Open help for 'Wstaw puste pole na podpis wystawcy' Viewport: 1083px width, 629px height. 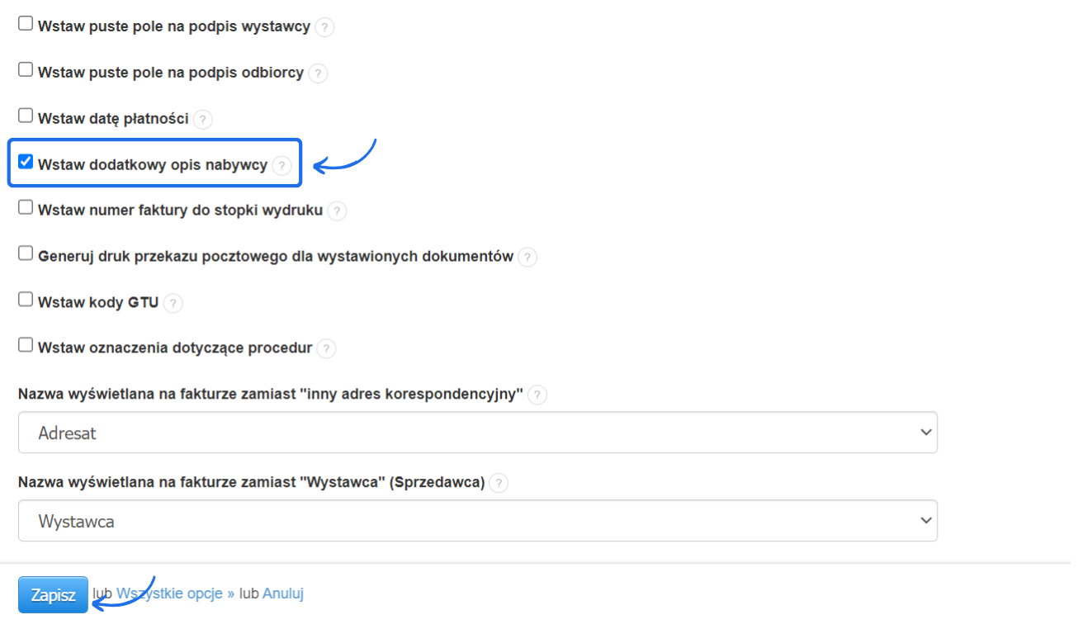324,26
